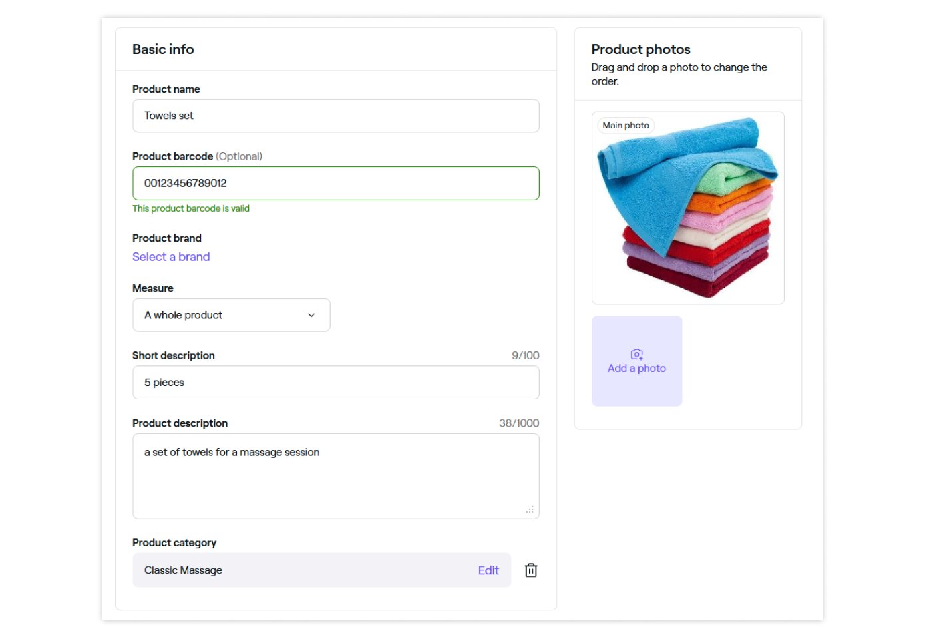This screenshot has width=925, height=639.
Task: Click the Classic Massage category row
Action: point(322,570)
